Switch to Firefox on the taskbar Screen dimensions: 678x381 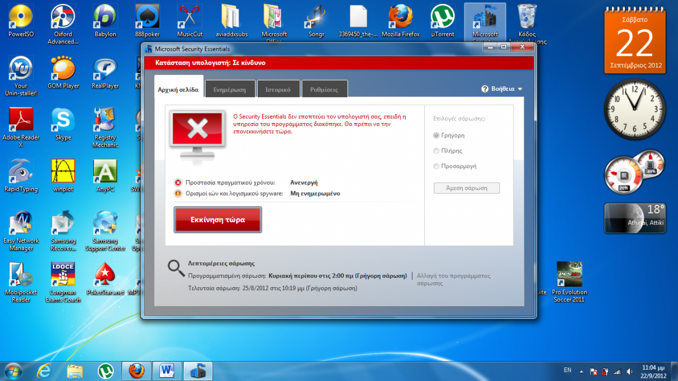coord(136,370)
